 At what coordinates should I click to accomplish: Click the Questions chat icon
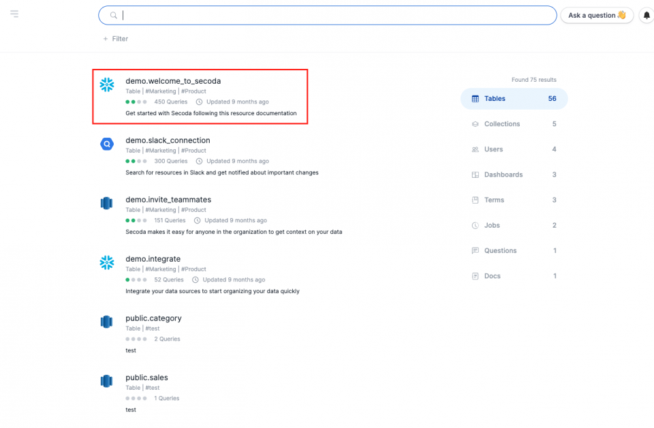click(x=475, y=251)
